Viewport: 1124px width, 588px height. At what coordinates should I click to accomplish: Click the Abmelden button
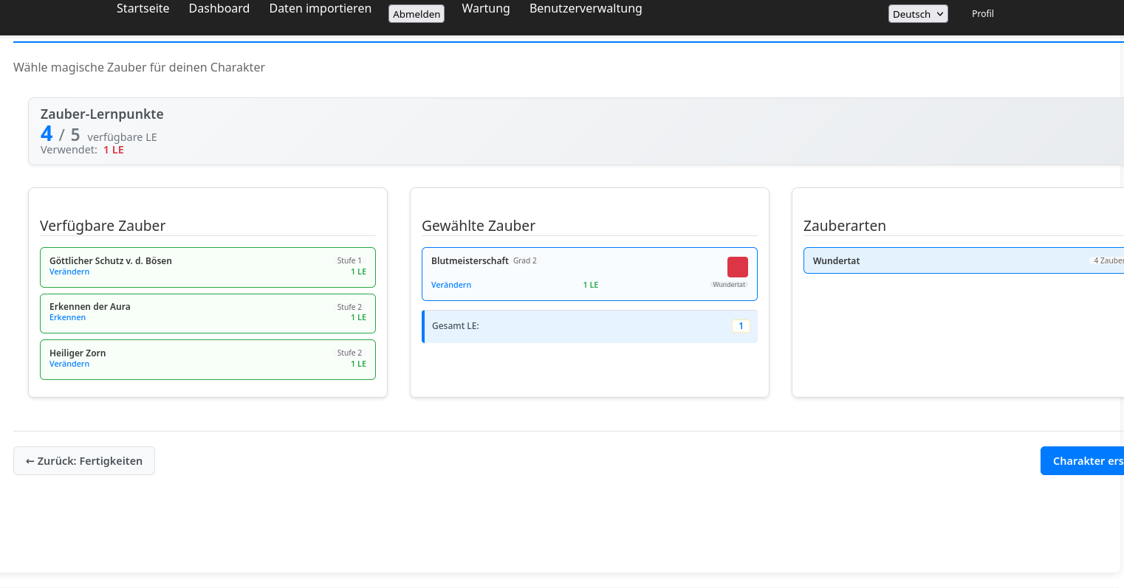pyautogui.click(x=417, y=14)
